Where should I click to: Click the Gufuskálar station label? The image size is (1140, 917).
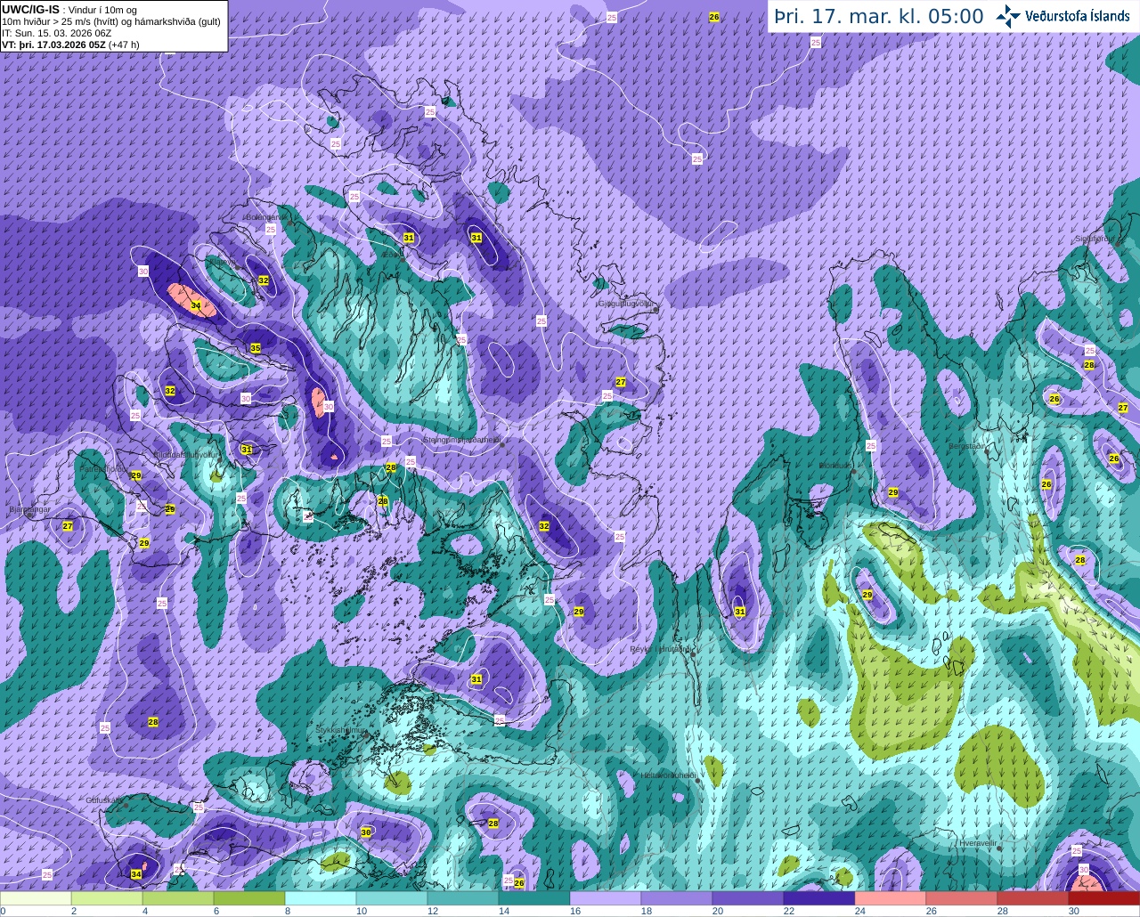tap(104, 800)
